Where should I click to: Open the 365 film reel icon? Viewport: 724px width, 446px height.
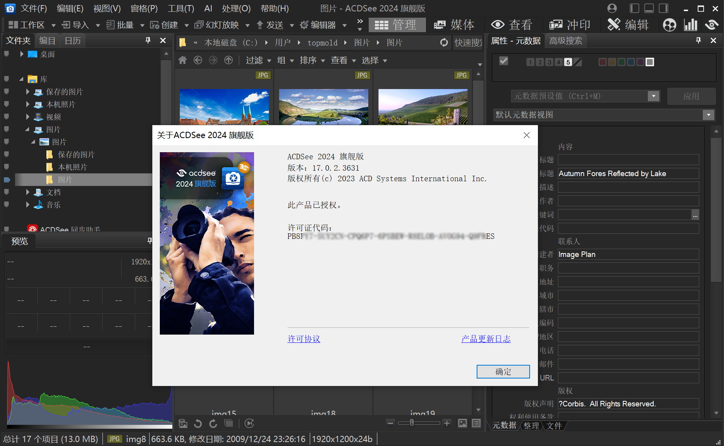[x=669, y=25]
